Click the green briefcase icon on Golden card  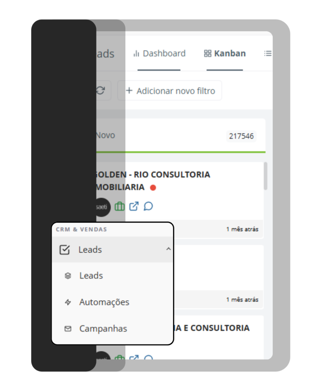click(x=119, y=206)
